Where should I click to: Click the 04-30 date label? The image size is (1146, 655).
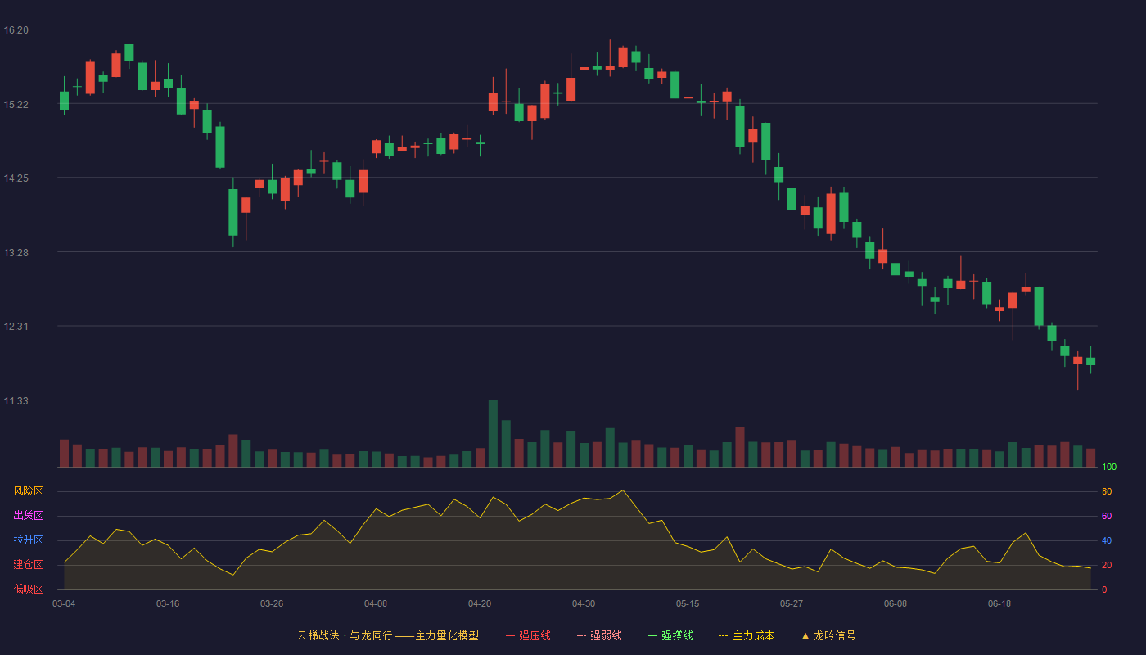[584, 603]
